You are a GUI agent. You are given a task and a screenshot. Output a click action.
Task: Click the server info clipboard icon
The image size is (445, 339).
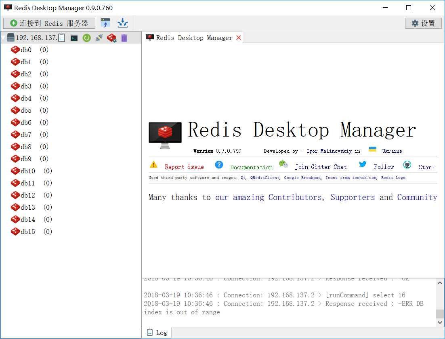(62, 38)
